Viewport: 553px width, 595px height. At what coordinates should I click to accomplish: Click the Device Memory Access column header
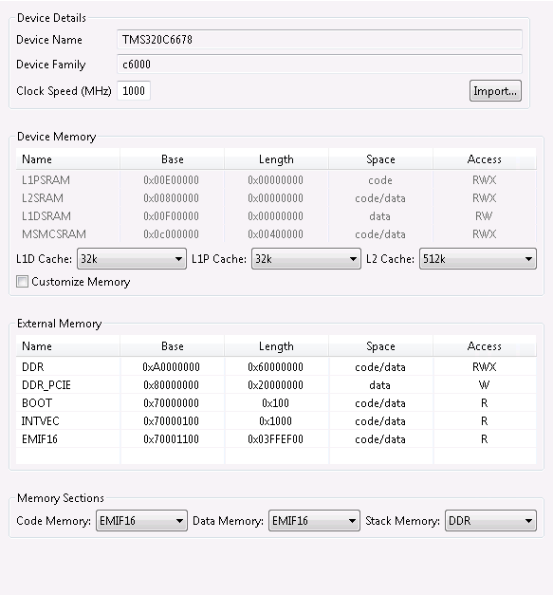[x=485, y=159]
